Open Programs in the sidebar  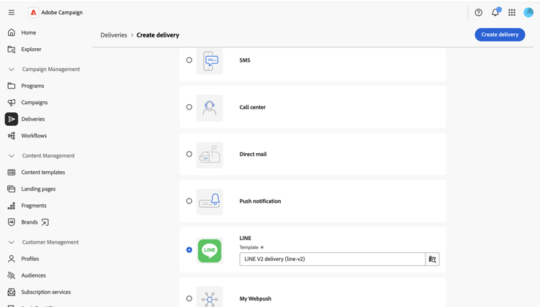pos(32,86)
